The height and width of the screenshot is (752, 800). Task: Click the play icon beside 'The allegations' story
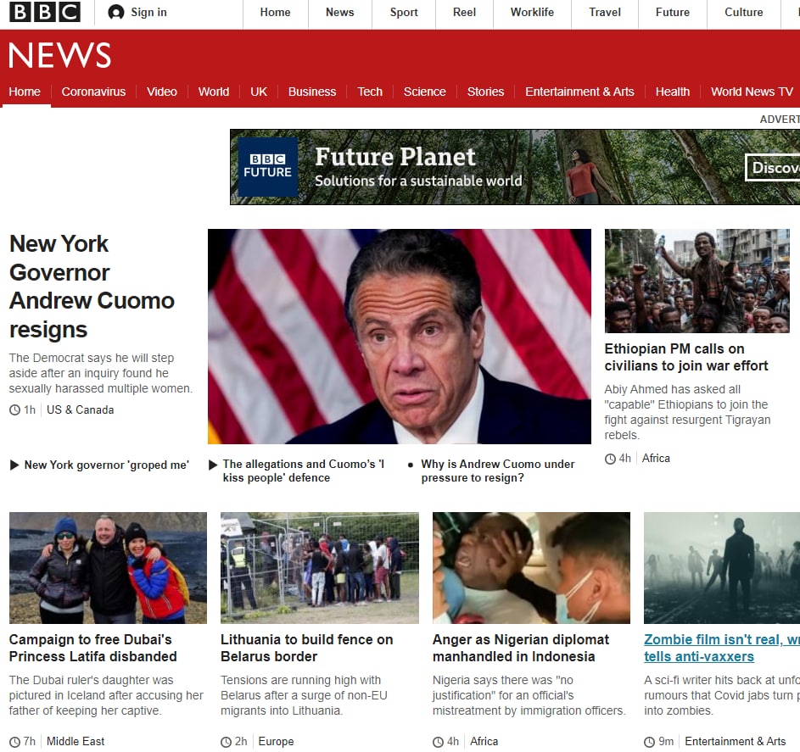click(213, 465)
